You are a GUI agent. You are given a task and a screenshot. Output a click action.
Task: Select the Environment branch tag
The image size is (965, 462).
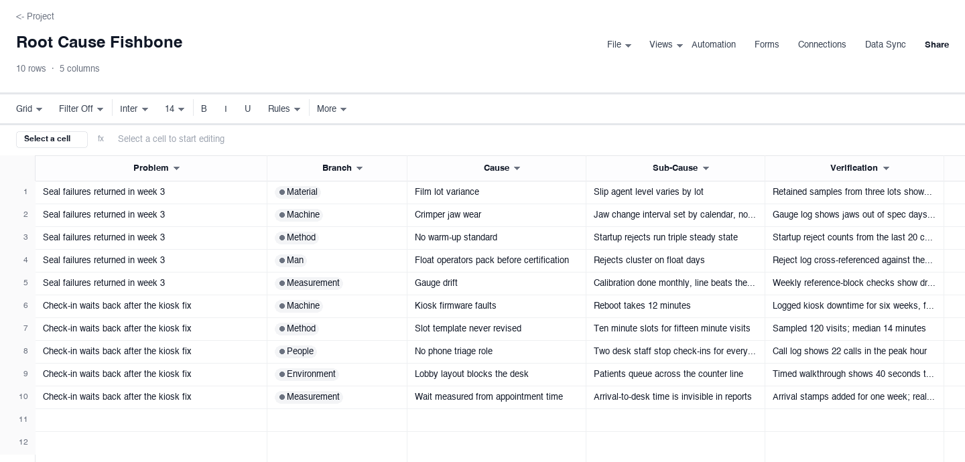click(x=307, y=374)
